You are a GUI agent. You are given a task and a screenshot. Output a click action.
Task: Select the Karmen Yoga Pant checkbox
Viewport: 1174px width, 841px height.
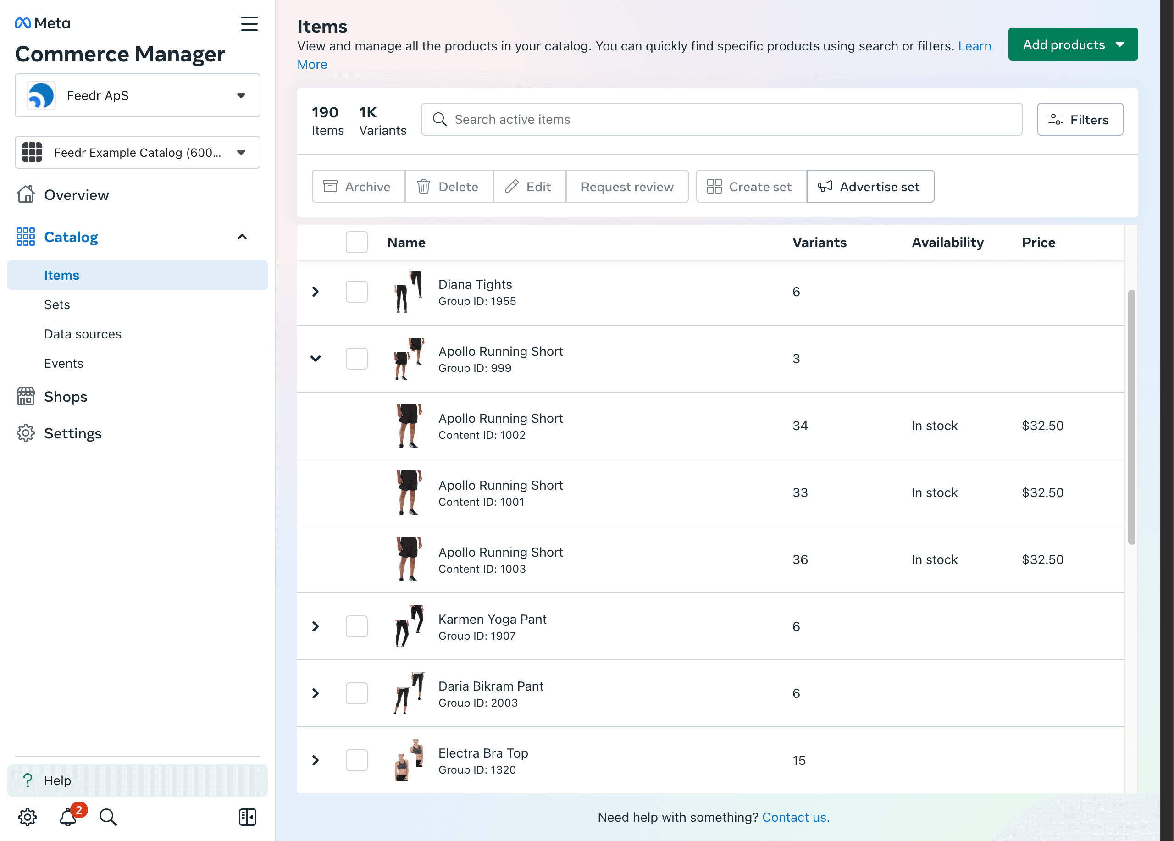356,626
